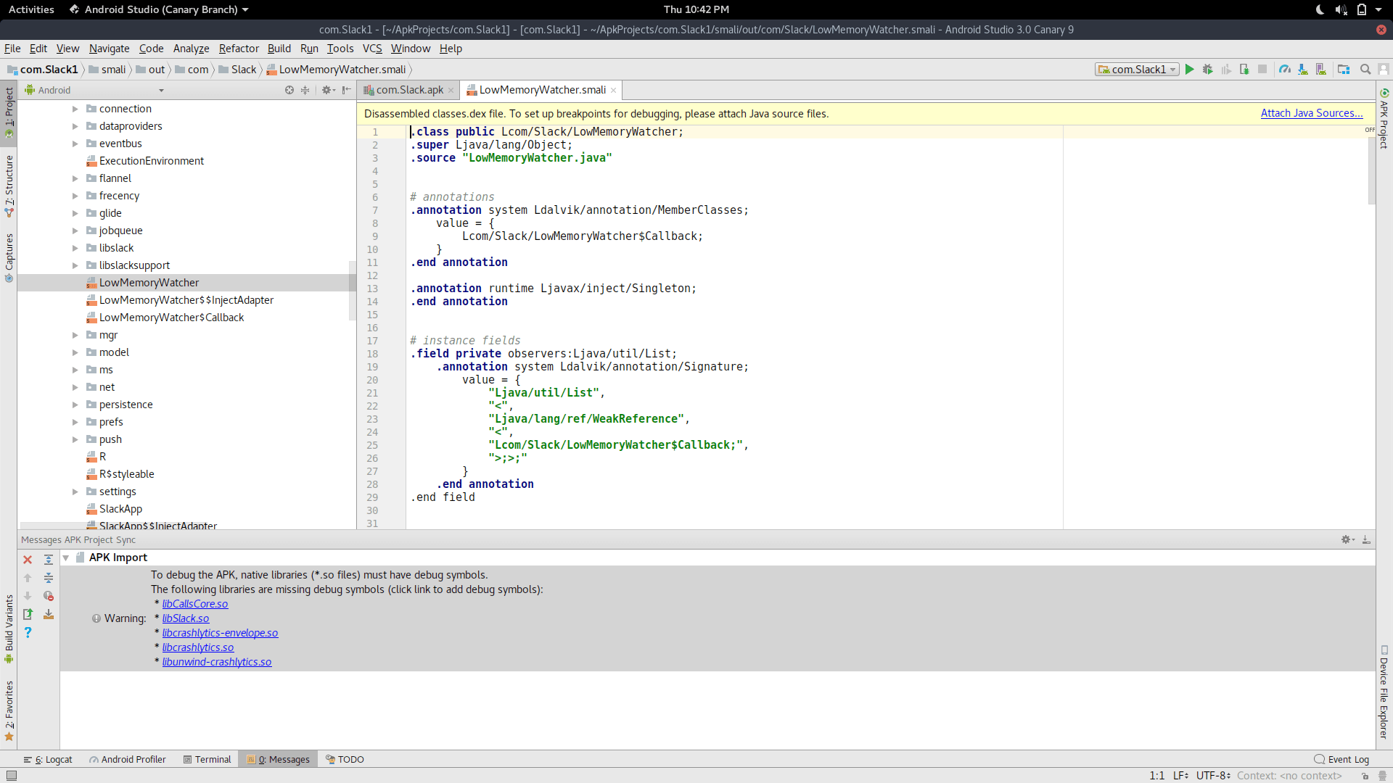The height and width of the screenshot is (783, 1393).
Task: Select SlackApp file in project tree
Action: (120, 509)
